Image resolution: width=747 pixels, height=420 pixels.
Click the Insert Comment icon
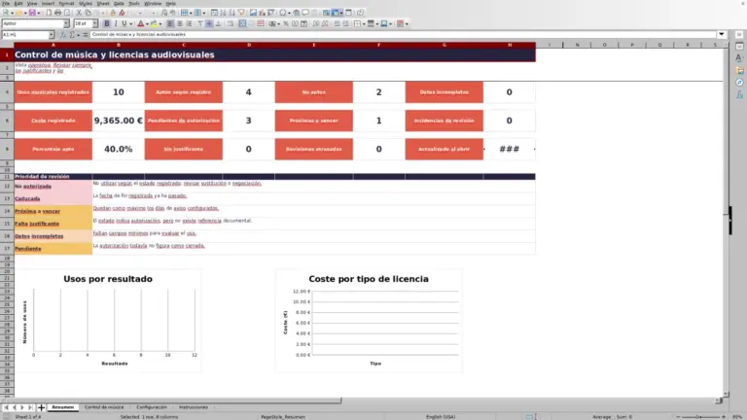pos(305,13)
